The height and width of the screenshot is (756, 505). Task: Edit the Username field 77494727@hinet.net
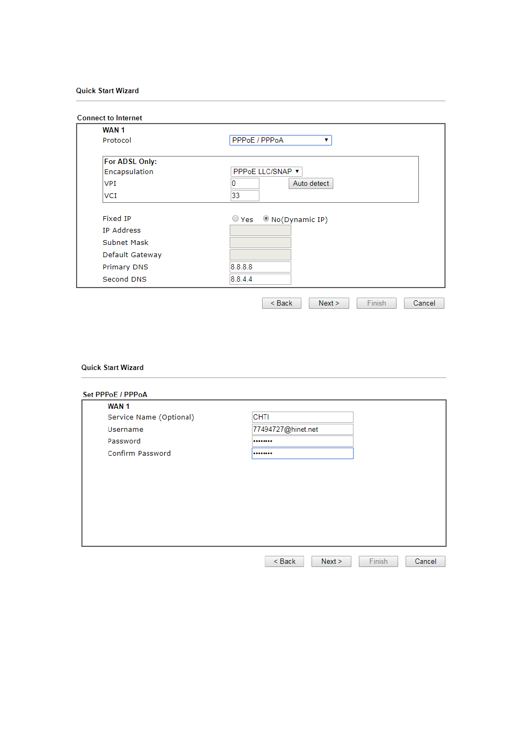302,429
